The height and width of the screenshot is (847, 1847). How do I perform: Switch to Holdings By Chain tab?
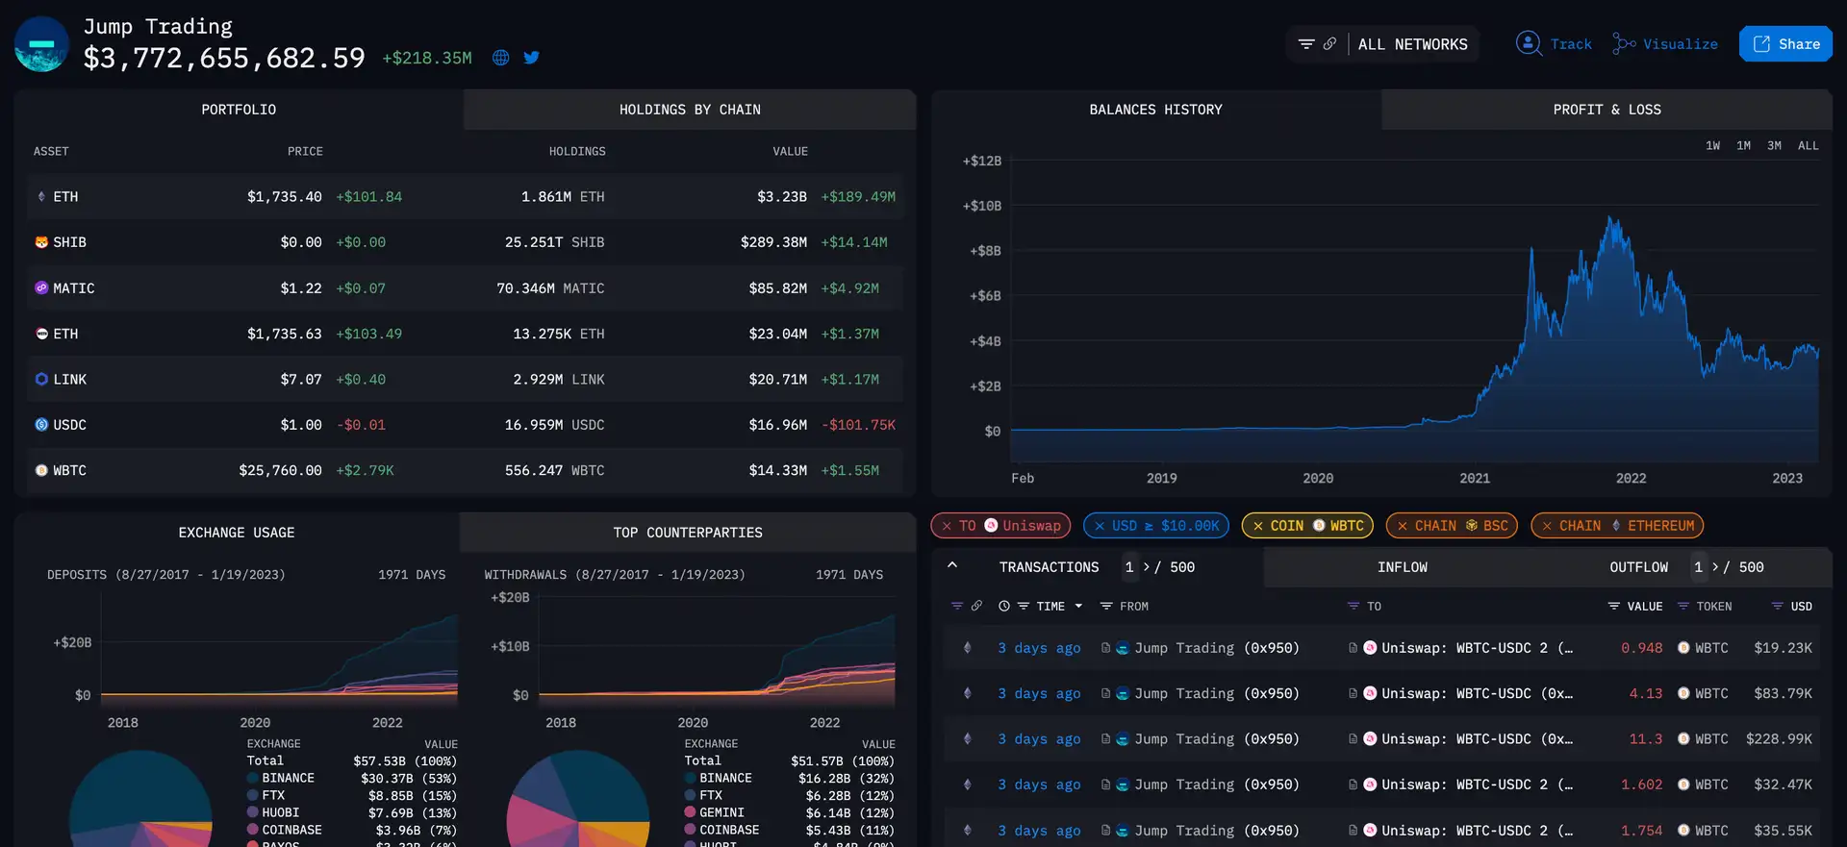click(x=689, y=110)
